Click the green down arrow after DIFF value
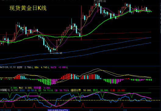This screenshot has width=161, height=111. point(32,67)
